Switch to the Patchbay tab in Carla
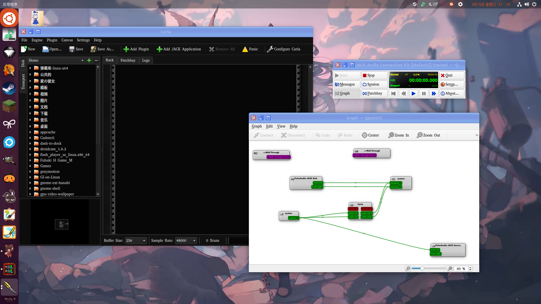Viewport: 541px width, 304px height. point(128,60)
